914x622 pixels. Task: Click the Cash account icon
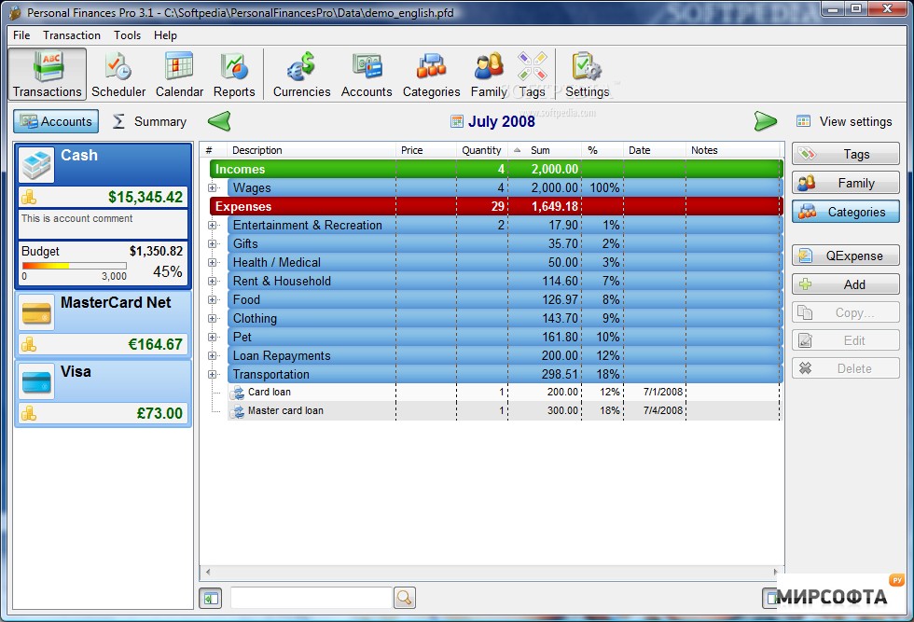[36, 164]
